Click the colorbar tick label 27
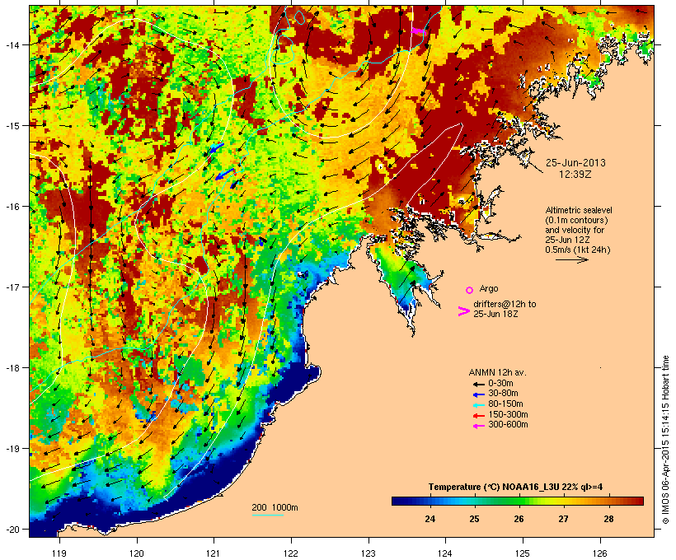Viewport: 676px width, 560px height. [x=564, y=519]
